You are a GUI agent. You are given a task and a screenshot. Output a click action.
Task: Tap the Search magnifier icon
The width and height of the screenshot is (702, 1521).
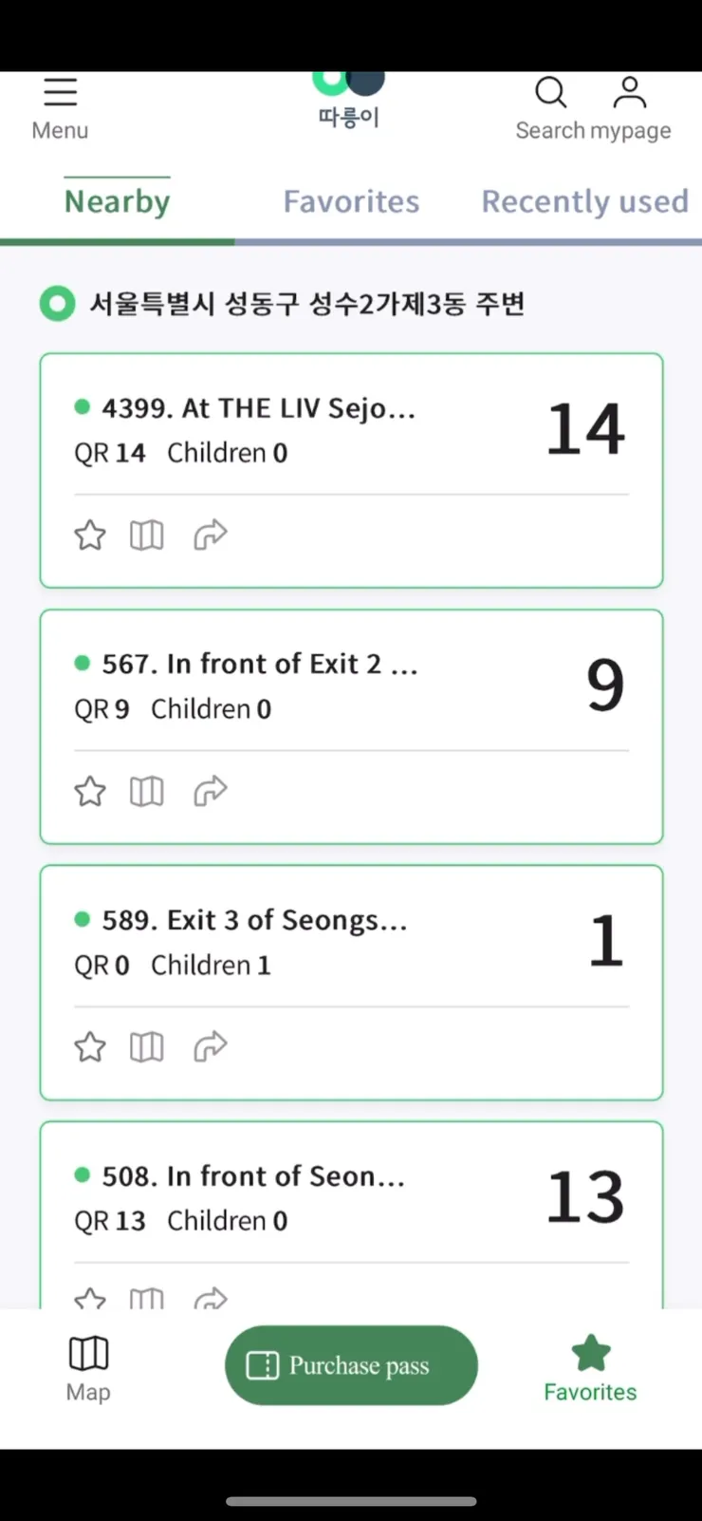point(550,93)
